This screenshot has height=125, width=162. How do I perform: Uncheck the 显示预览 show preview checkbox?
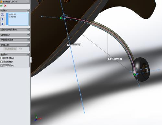tap(1, 65)
